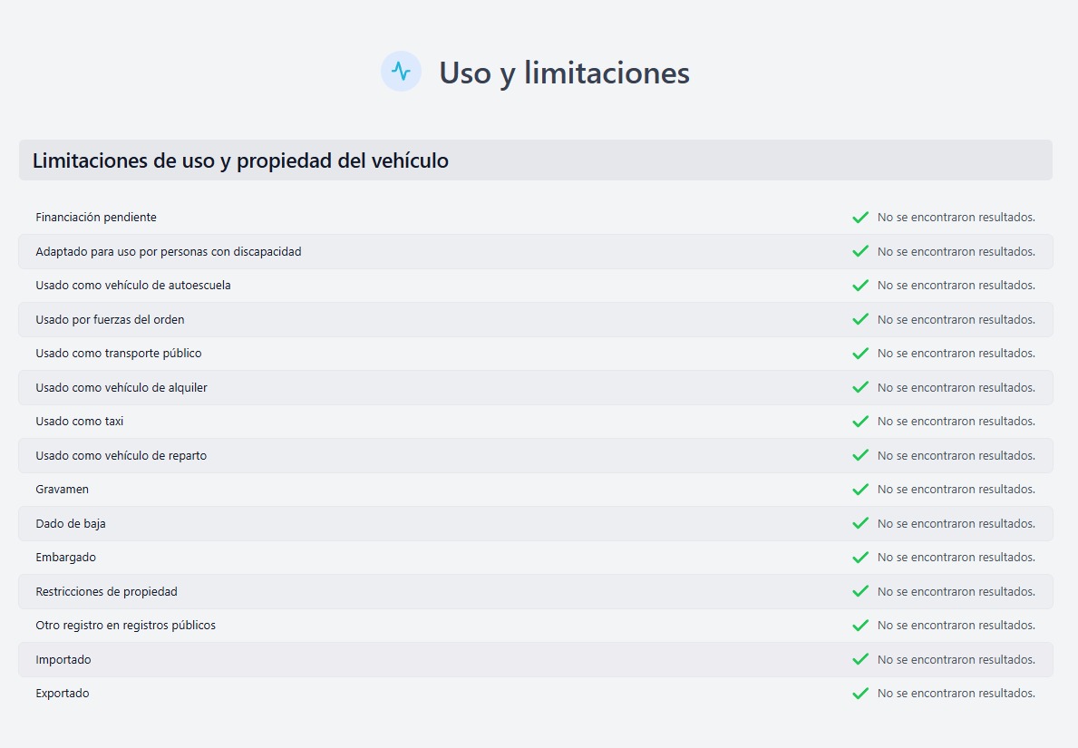Click the green checkmark in the Importado row
1078x748 pixels.
point(860,659)
